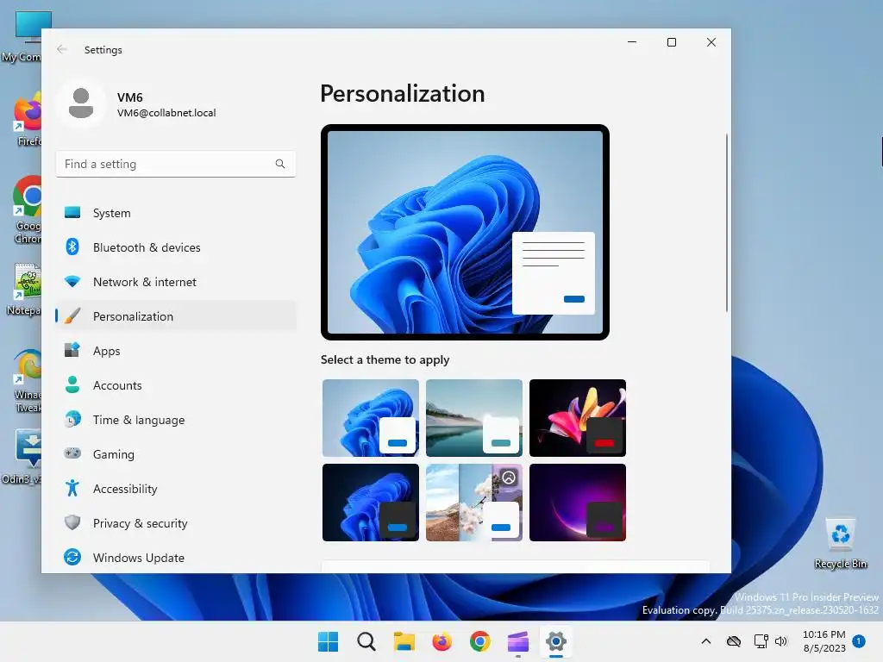Open the clock showing 10:16 PM

click(x=824, y=641)
